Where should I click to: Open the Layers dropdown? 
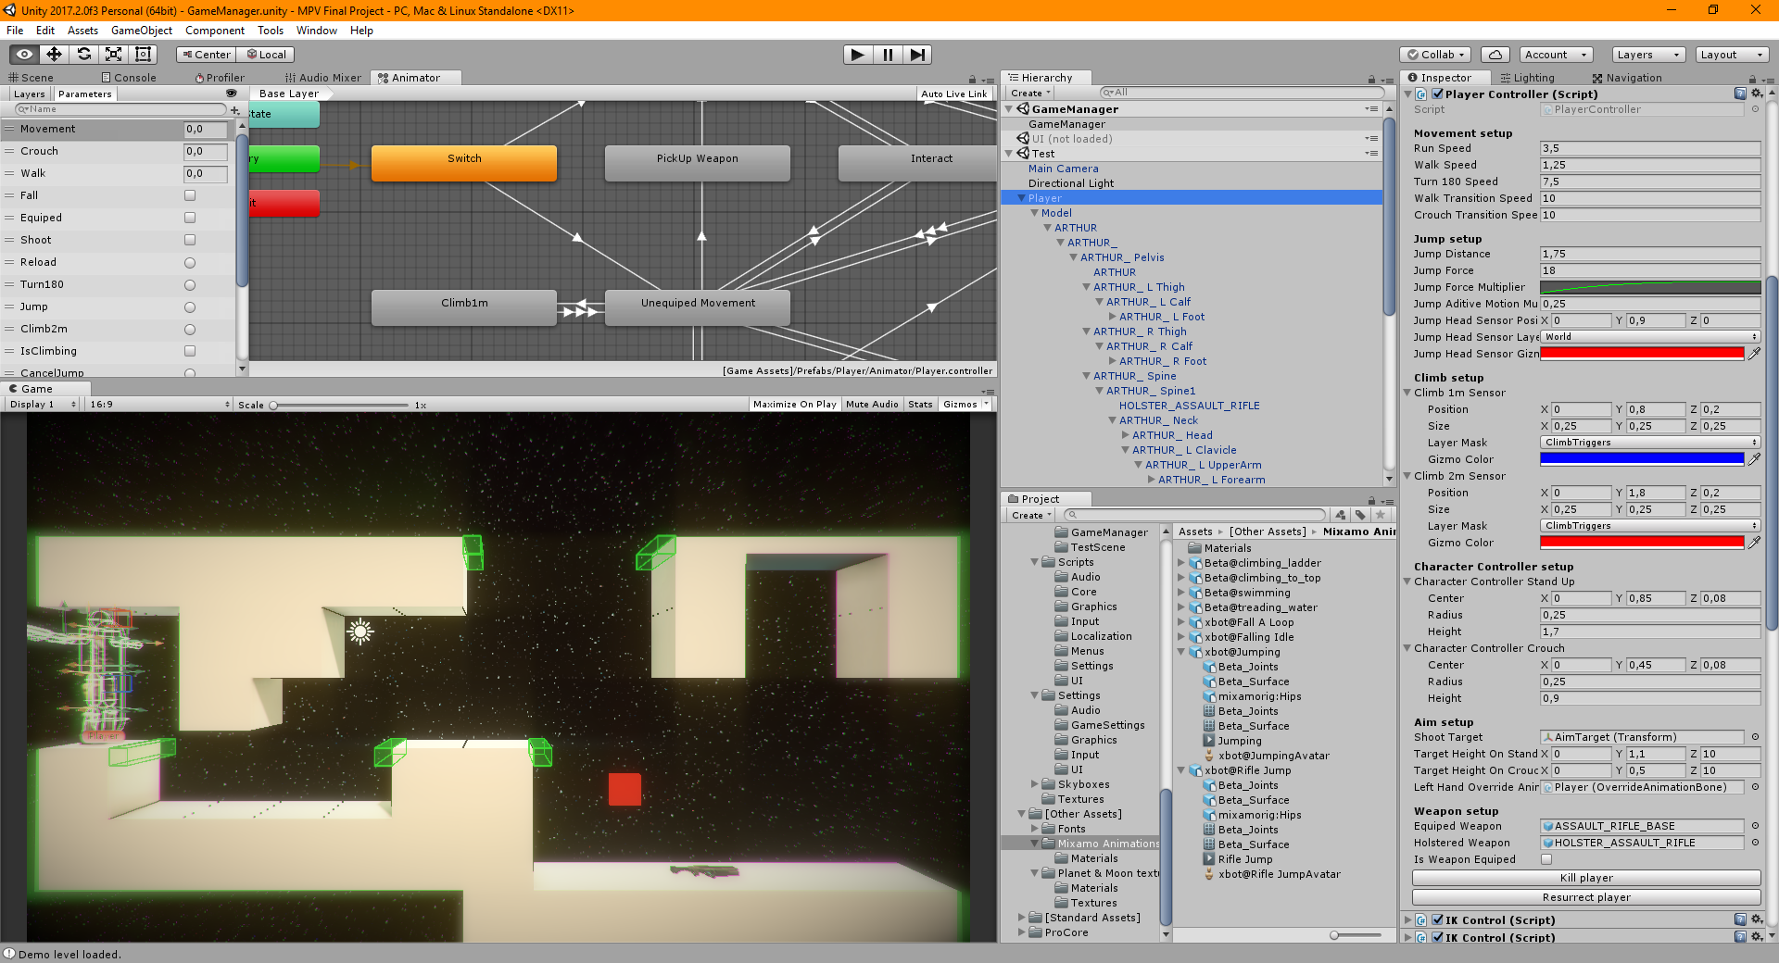[x=1647, y=55]
